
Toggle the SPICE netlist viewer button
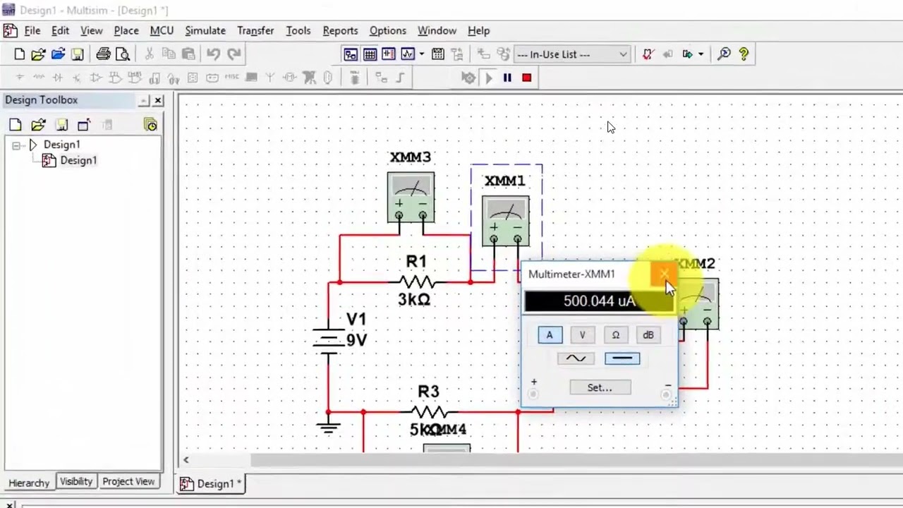tap(389, 54)
